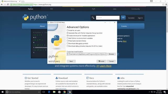This screenshot has height=94, width=168.
Task: Click the Docs section icon
Action: click(87, 78)
